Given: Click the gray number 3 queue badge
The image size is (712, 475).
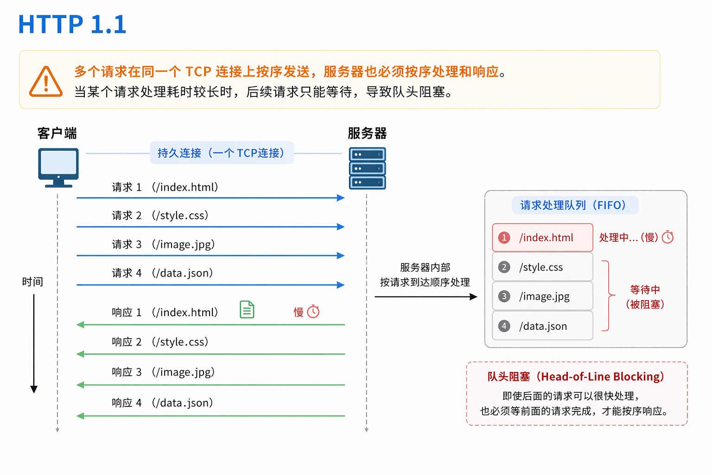Looking at the screenshot, I should [504, 296].
